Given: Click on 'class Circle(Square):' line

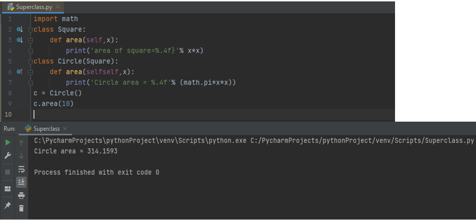Looking at the screenshot, I should click(76, 62).
